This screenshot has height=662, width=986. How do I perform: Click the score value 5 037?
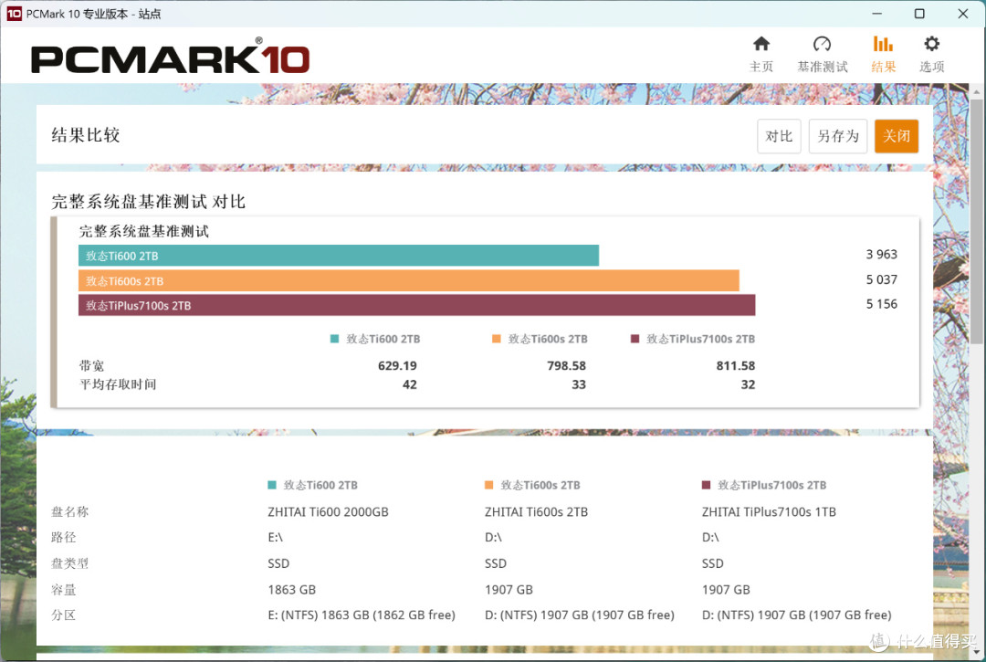coord(881,279)
